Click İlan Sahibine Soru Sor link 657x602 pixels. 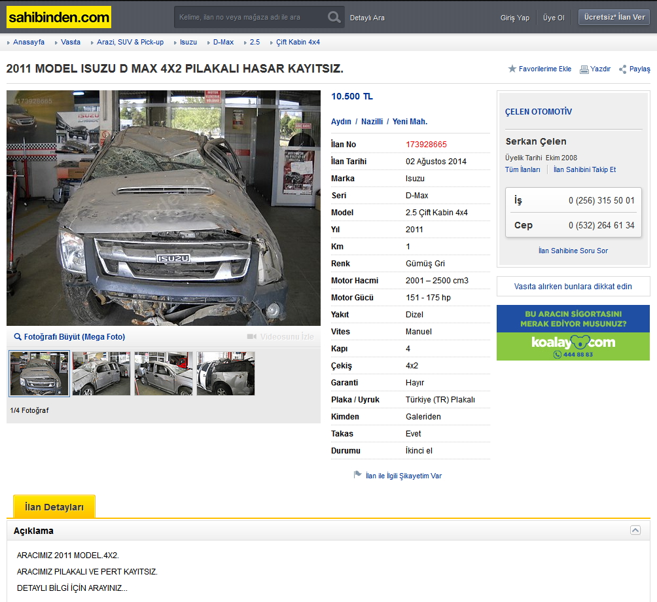[x=573, y=251]
